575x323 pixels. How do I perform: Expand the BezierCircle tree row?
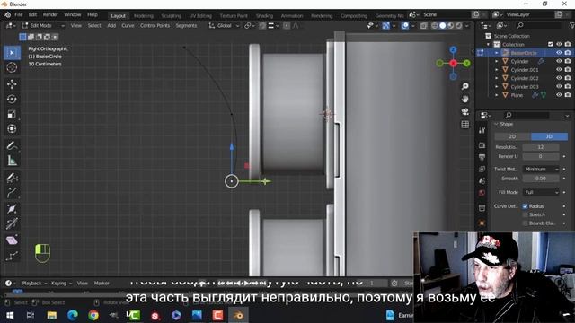(497, 53)
